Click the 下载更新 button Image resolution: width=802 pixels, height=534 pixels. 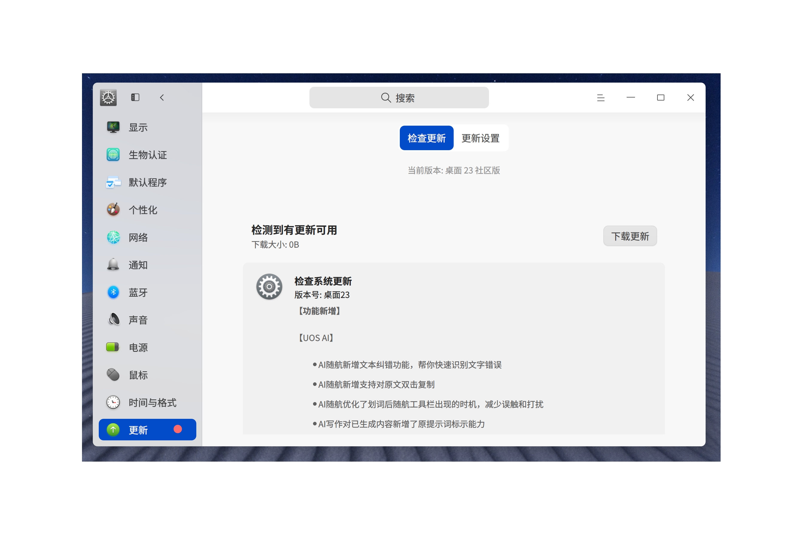click(630, 236)
